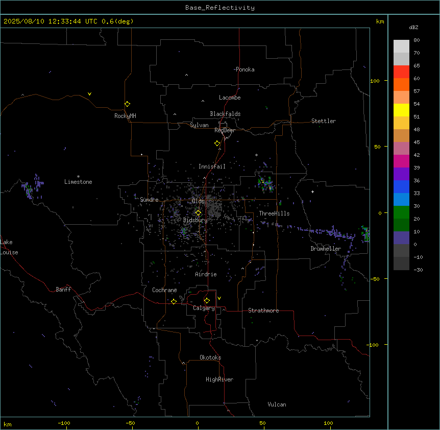Pick the yellow 54-51 dBZ legend swatch

tap(401, 110)
